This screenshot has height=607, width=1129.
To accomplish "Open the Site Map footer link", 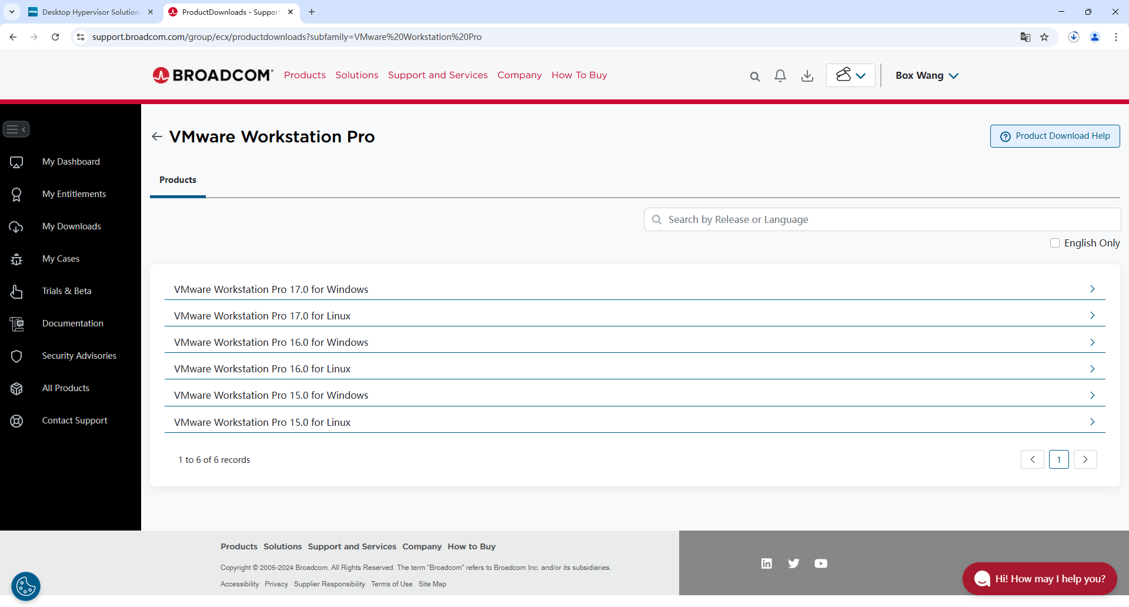I will (432, 584).
